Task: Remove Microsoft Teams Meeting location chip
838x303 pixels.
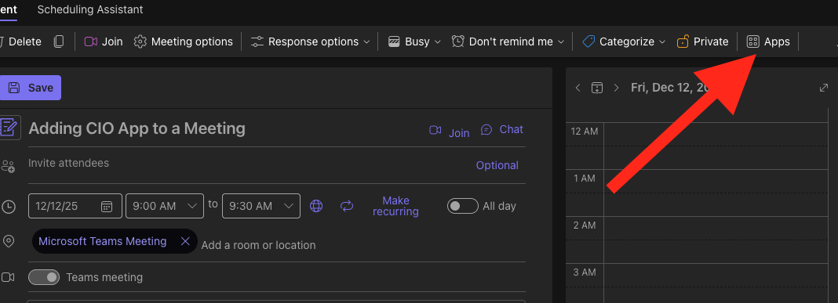Action: [x=185, y=242]
